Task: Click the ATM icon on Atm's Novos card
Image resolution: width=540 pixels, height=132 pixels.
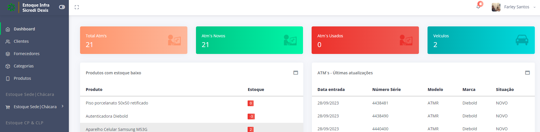Action: pos(290,40)
